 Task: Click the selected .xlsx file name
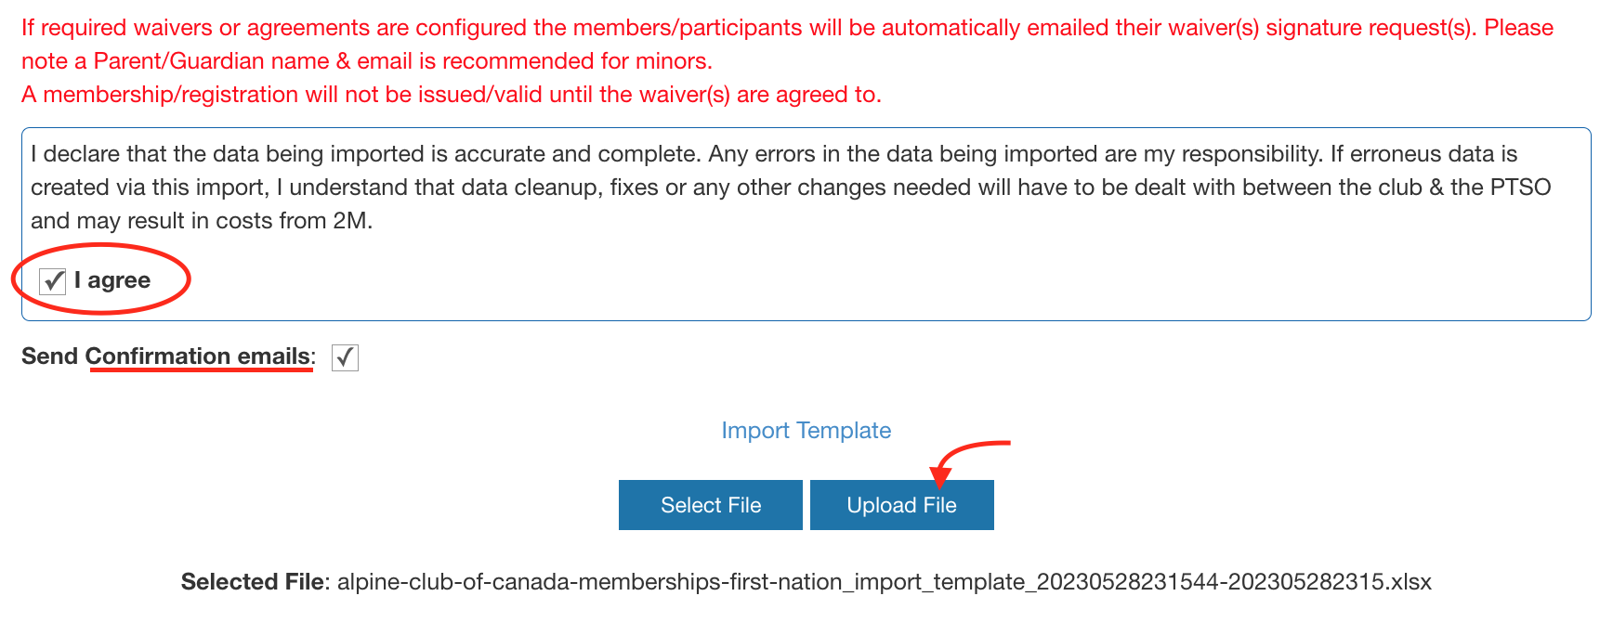click(x=884, y=582)
